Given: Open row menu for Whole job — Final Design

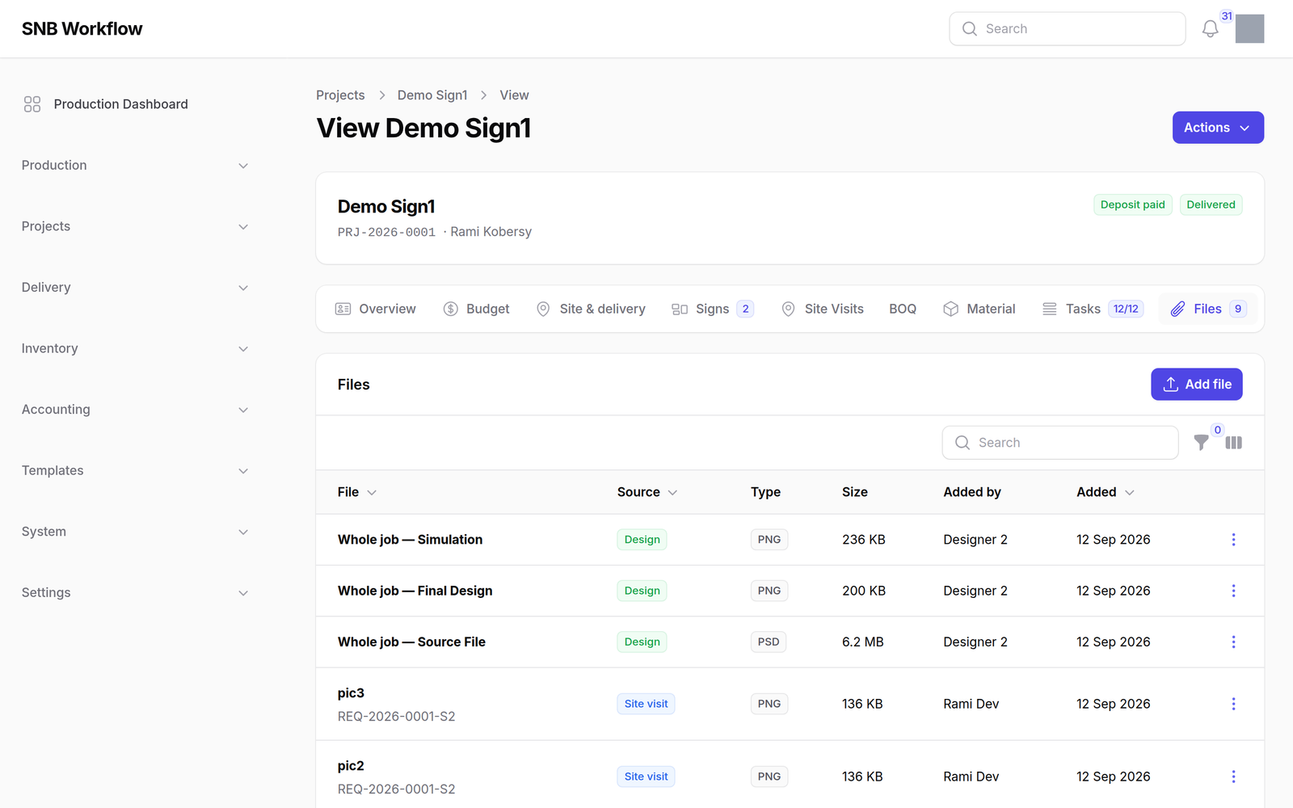Looking at the screenshot, I should pyautogui.click(x=1233, y=591).
